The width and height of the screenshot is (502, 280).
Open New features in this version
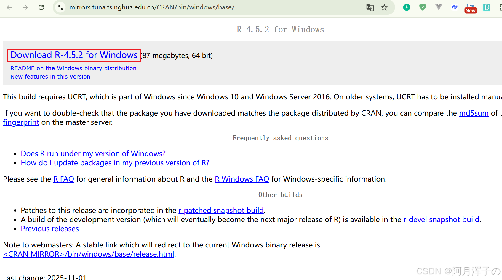(50, 77)
